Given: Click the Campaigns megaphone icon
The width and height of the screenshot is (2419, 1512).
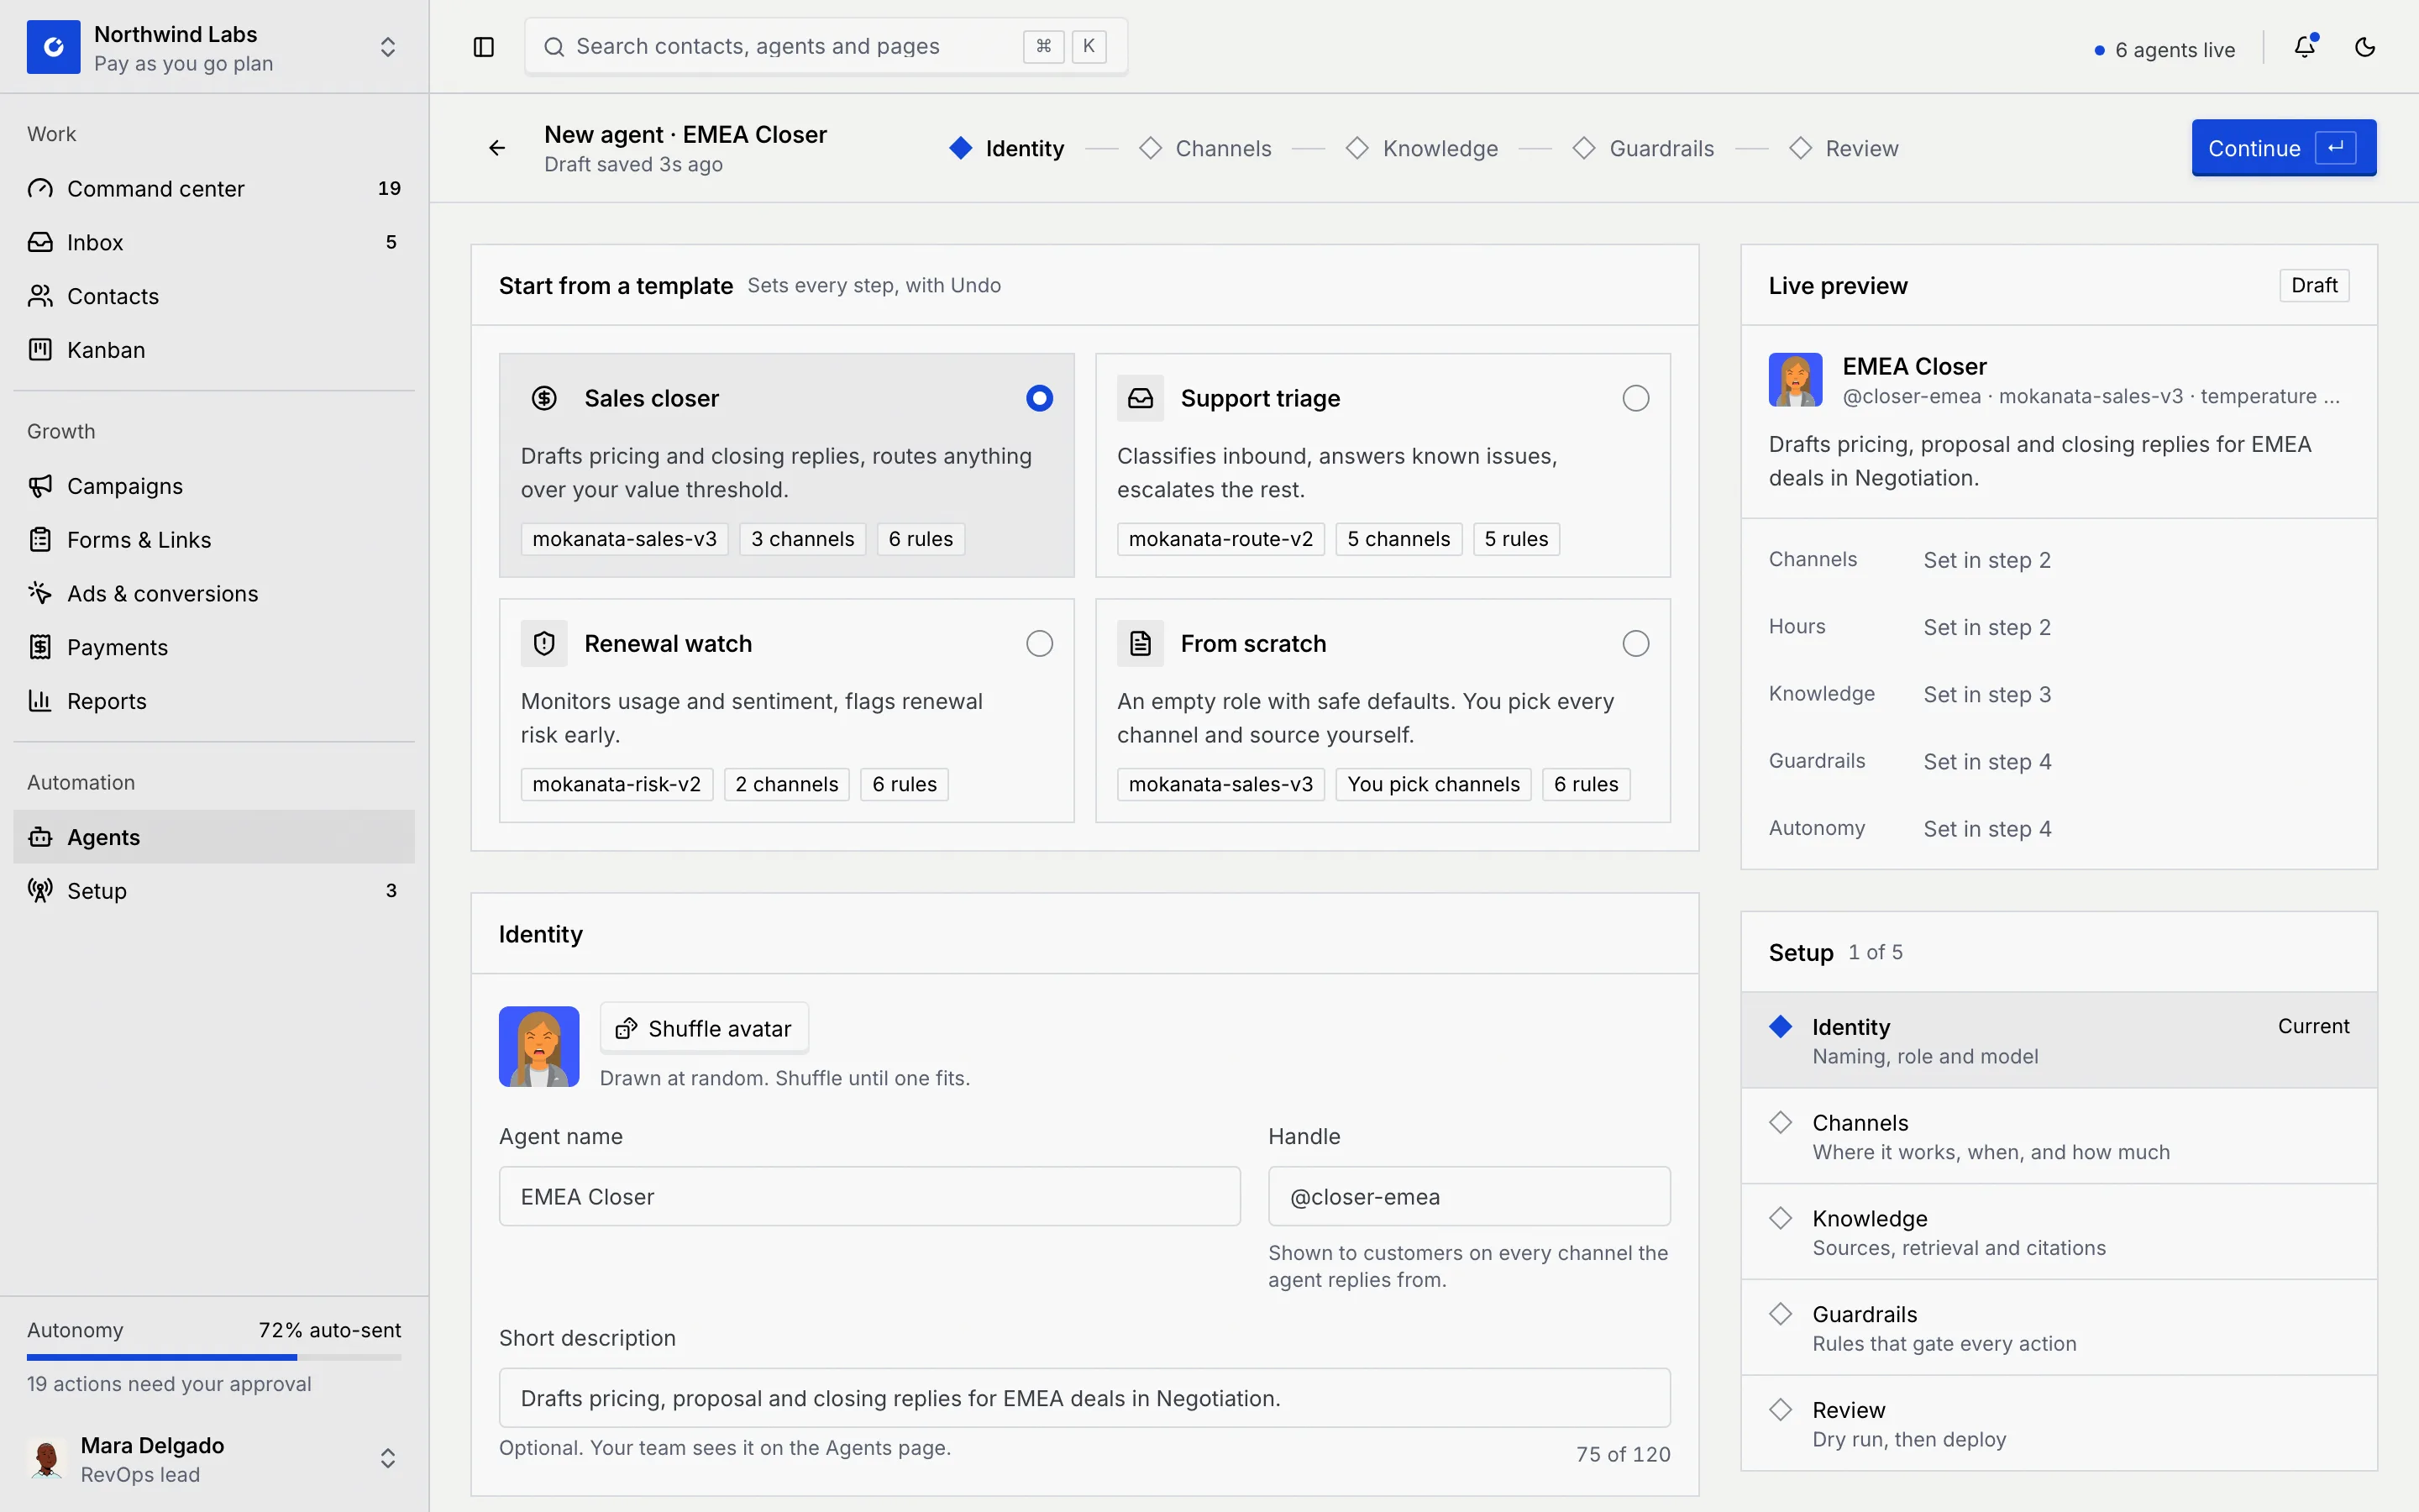Looking at the screenshot, I should click(40, 486).
